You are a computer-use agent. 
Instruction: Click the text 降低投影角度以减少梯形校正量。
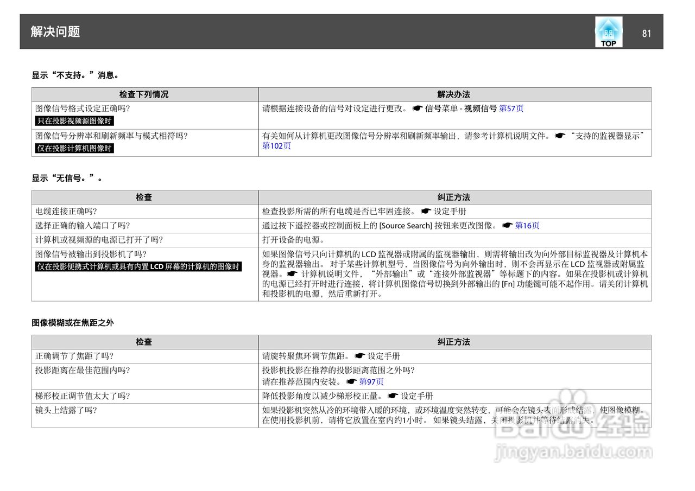click(324, 396)
